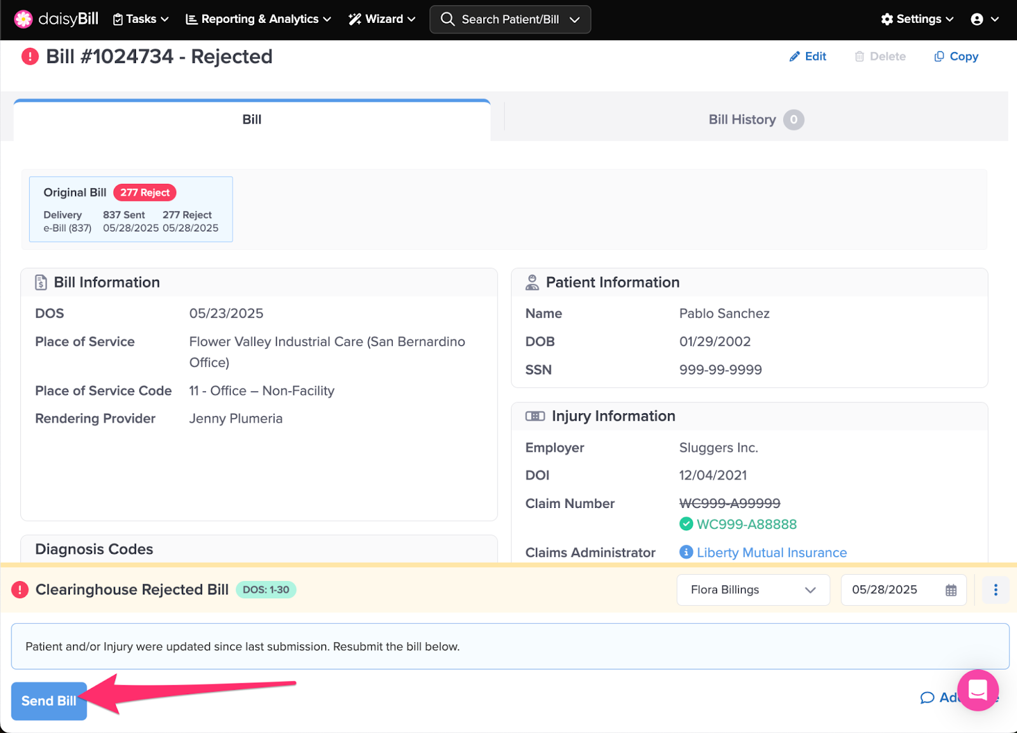Click the patient name Pablo Sanchez
The height and width of the screenshot is (733, 1017).
pos(724,313)
